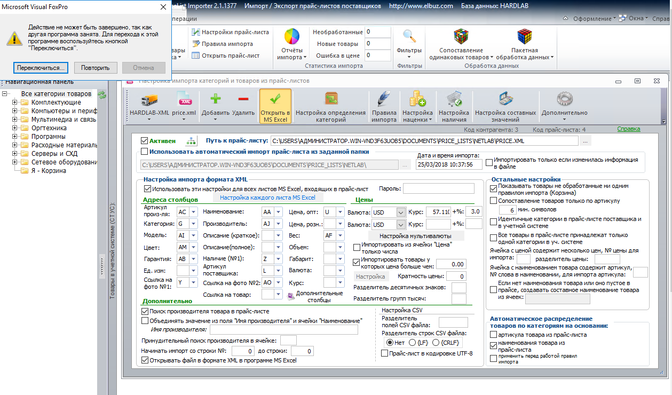672x395 pixels.
Task: Click the tree icon next to Активен
Action: (x=191, y=141)
